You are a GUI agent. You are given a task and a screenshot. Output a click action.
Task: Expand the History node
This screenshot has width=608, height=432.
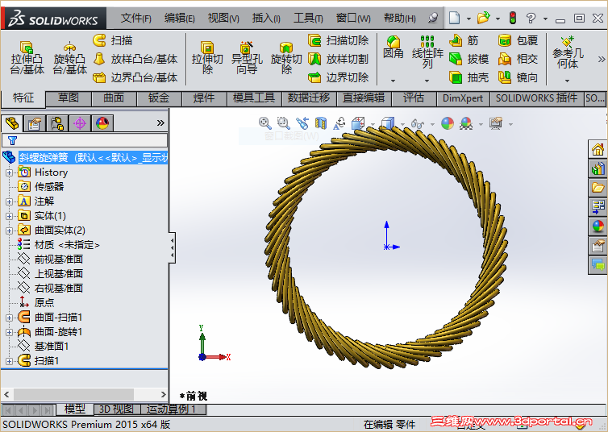click(x=9, y=172)
